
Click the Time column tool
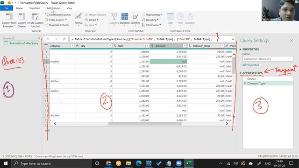click(x=180, y=20)
